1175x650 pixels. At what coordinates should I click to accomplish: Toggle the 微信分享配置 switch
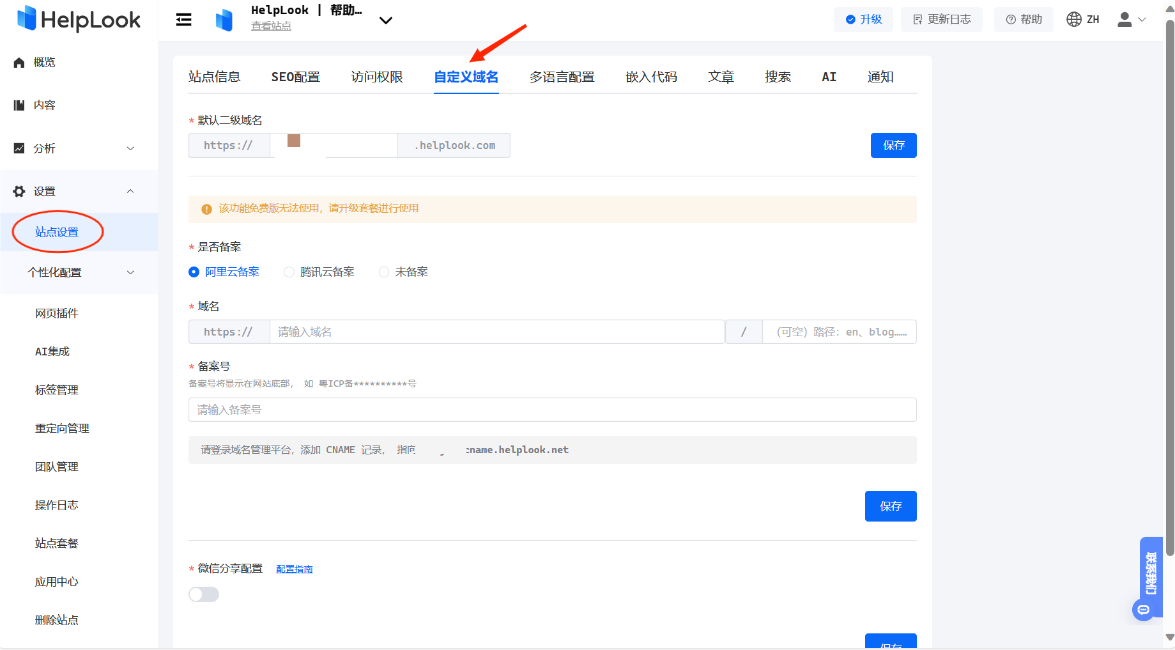pyautogui.click(x=204, y=594)
